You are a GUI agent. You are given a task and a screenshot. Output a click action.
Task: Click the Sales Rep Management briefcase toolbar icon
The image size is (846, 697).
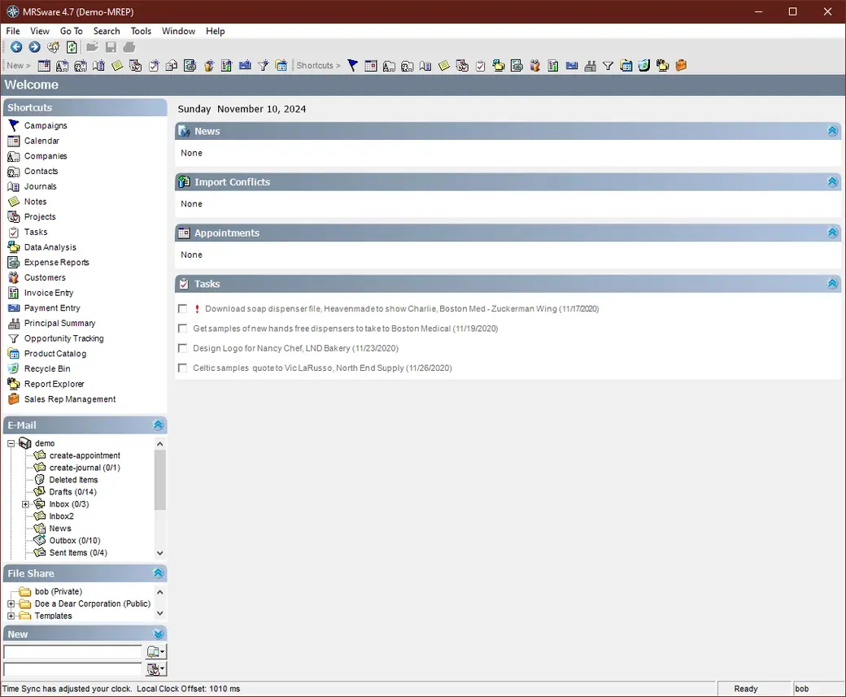(x=682, y=66)
